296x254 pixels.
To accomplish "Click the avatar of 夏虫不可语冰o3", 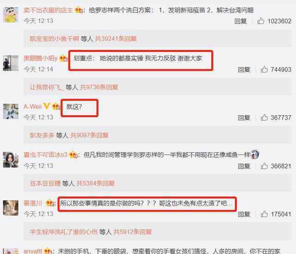I will (11, 160).
